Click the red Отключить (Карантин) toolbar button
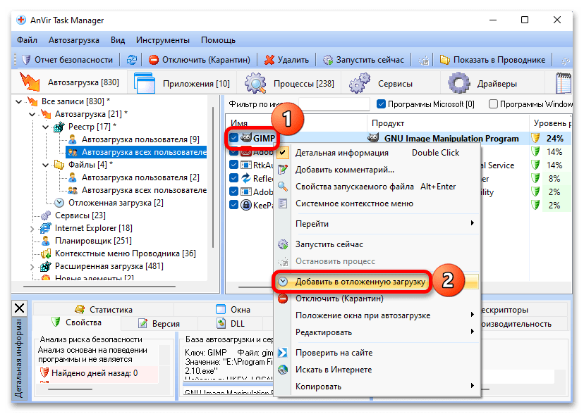This screenshot has width=584, height=414. 199,60
